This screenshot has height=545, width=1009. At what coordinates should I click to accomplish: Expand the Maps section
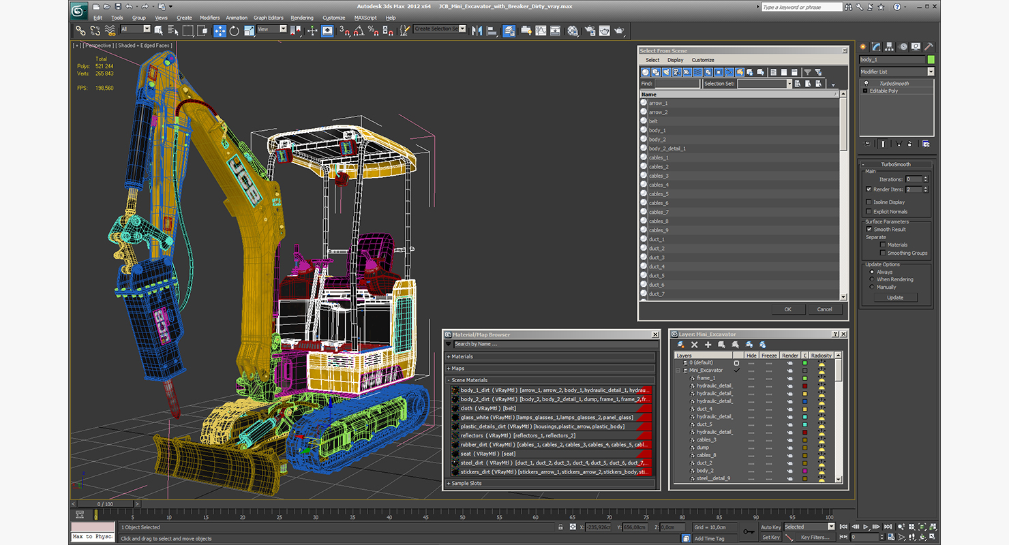(x=550, y=369)
